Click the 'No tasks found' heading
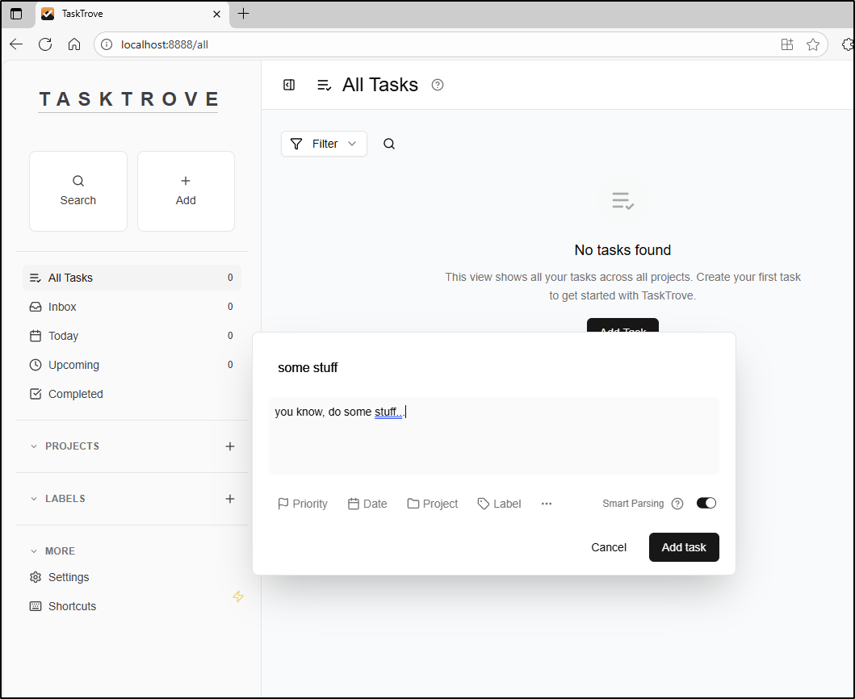The width and height of the screenshot is (855, 699). 622,250
